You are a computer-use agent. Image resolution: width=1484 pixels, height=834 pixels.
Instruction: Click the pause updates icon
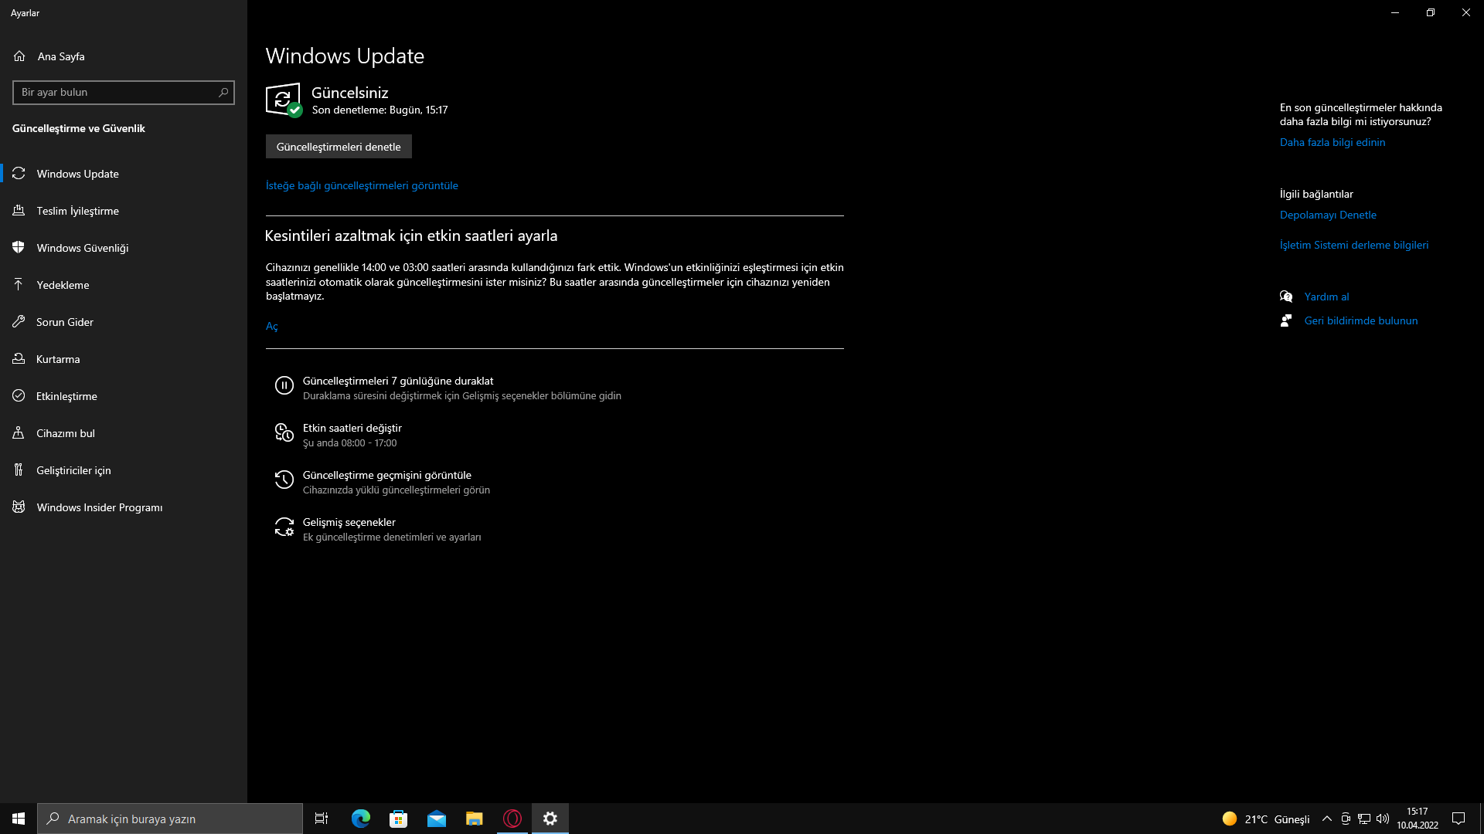pyautogui.click(x=284, y=385)
